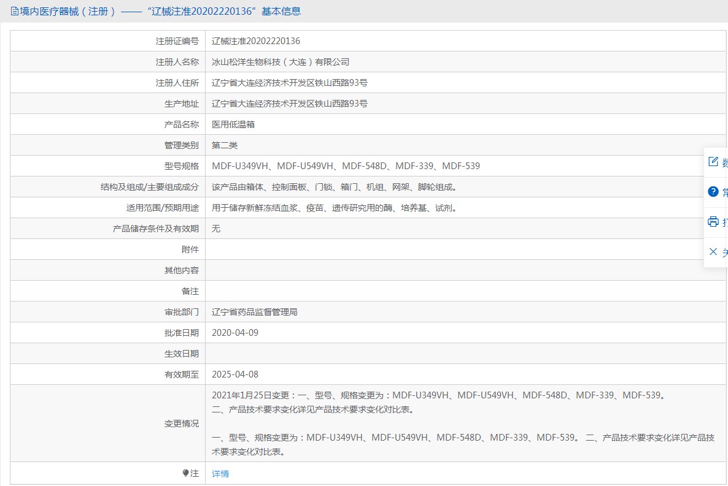The image size is (728, 486).
Task: Click the line starting '2021年1月25日变更'
Action: 440,395
